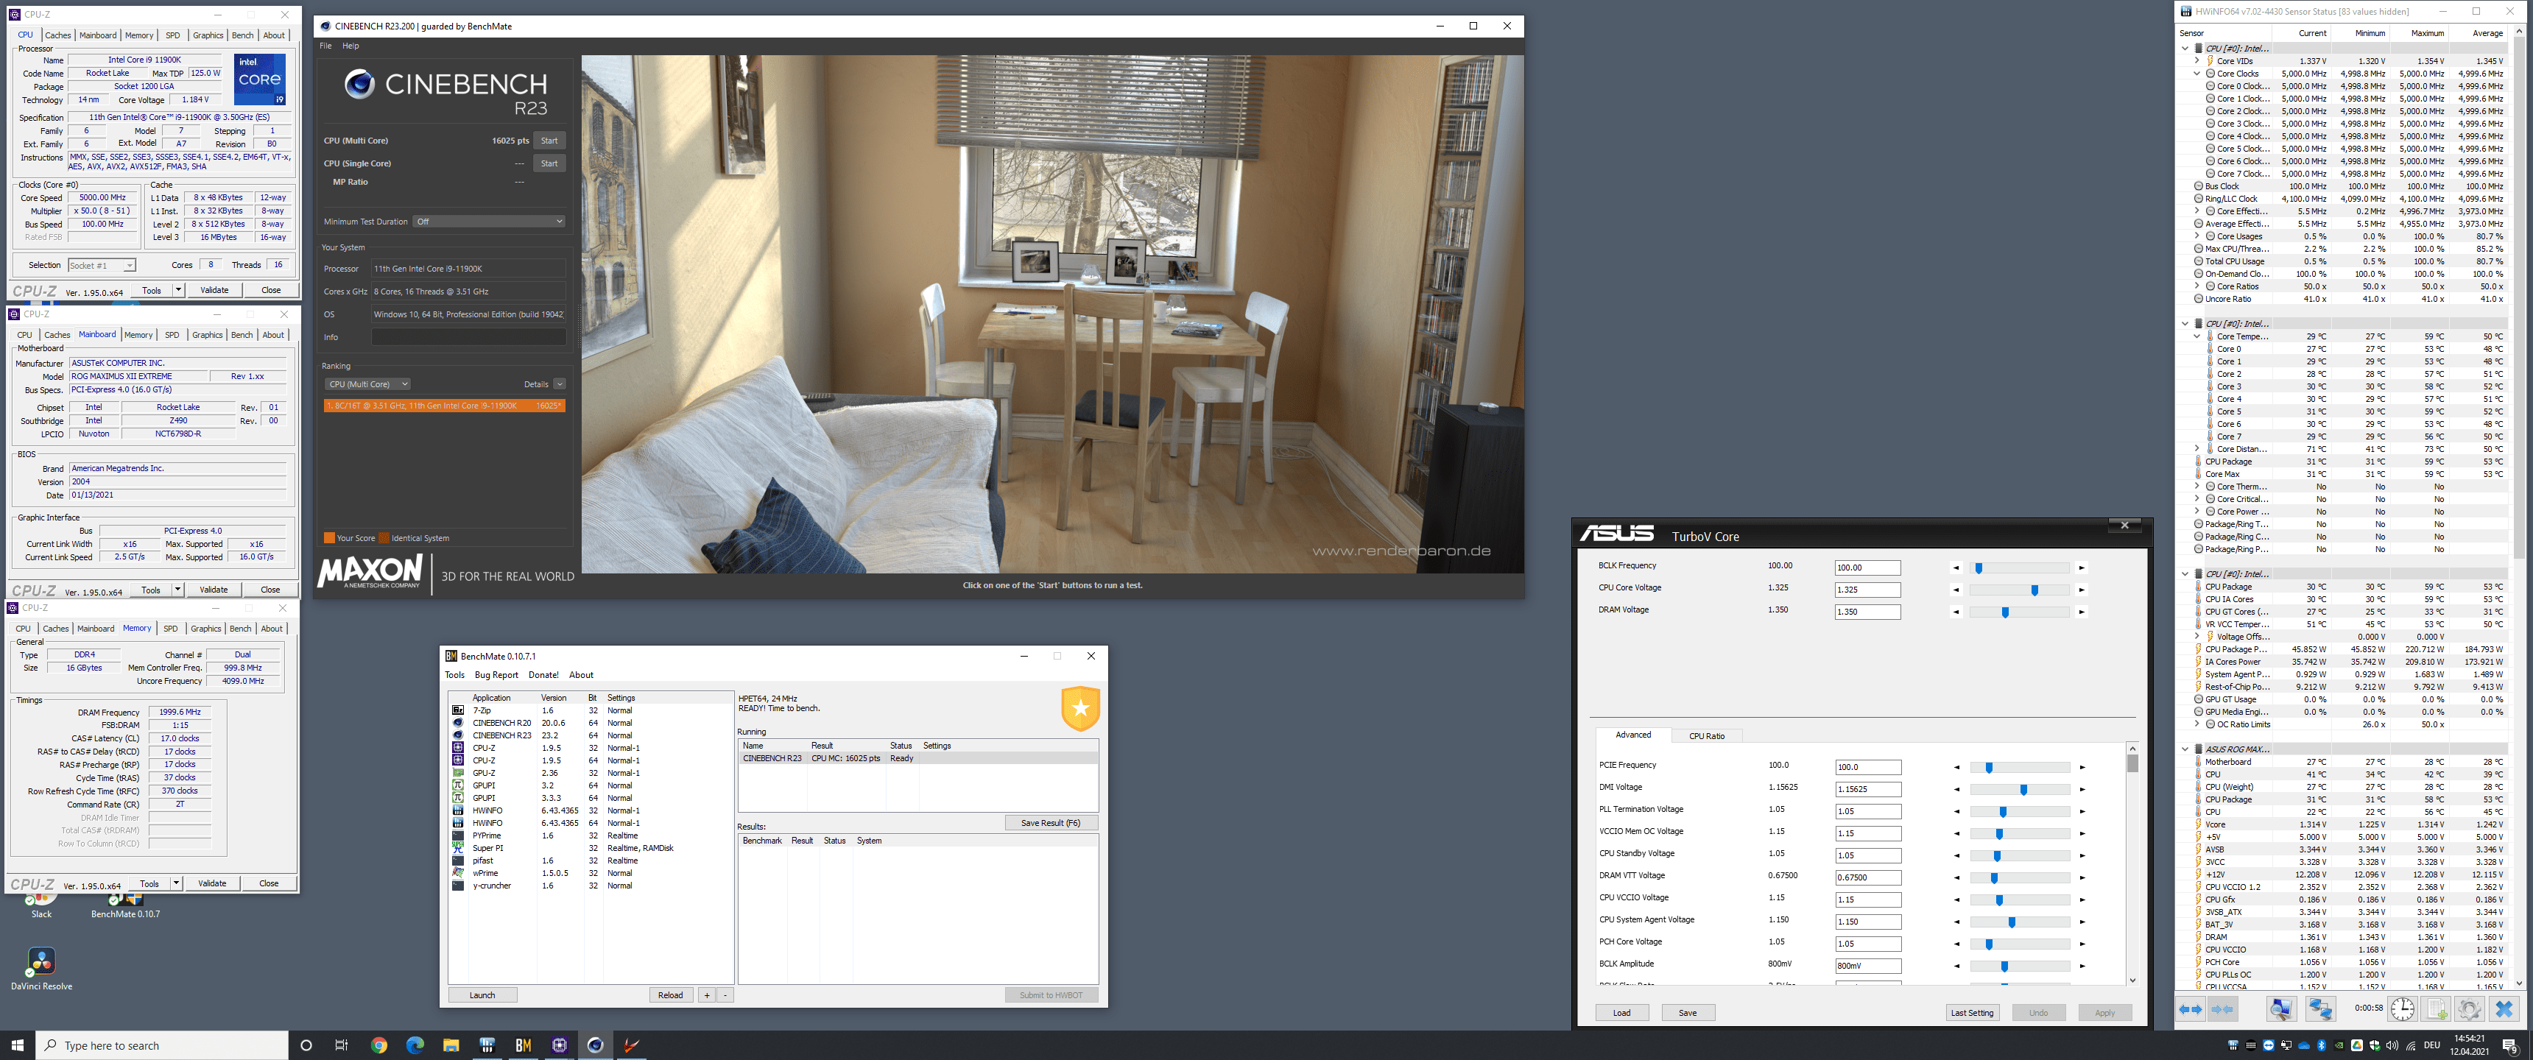Open Windows Start menu
Viewport: 2533px width, 1060px height.
click(17, 1045)
